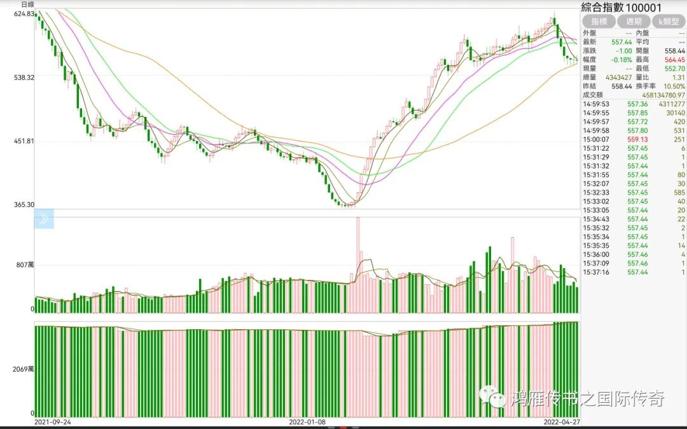This screenshot has width=687, height=429.
Task: Click the 量比 value 1.31
Action: [679, 77]
